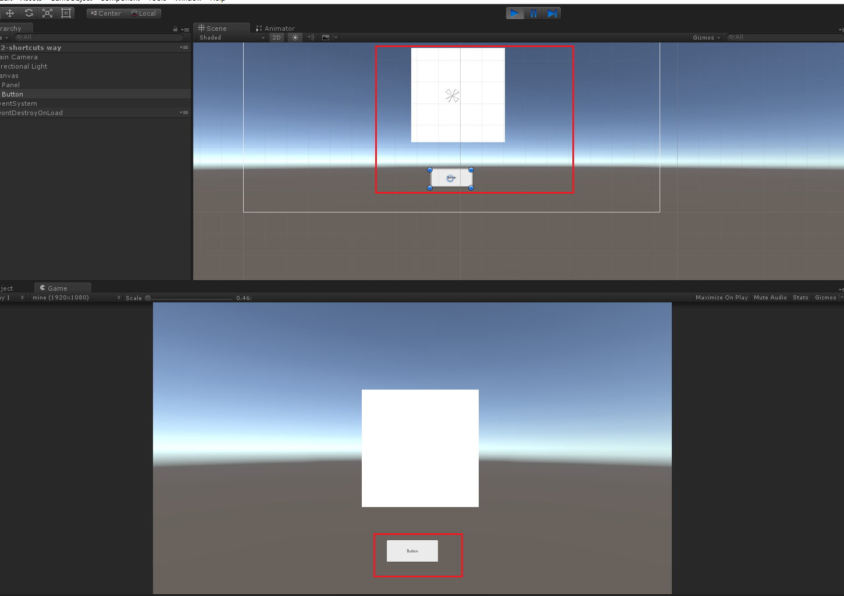Viewport: 844px width, 596px height.
Task: Click the Button object in the Scene view
Action: coord(451,179)
